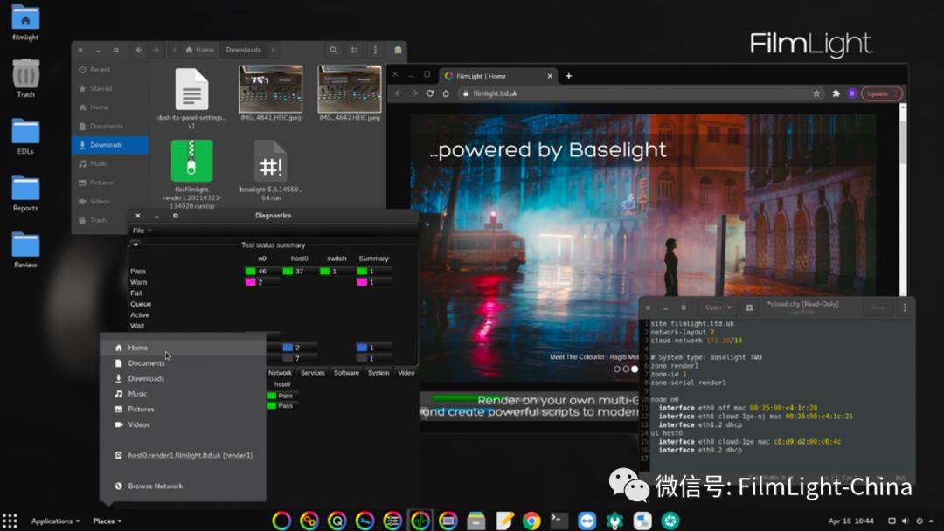
Task: Click the Home path button in Files
Action: (199, 50)
